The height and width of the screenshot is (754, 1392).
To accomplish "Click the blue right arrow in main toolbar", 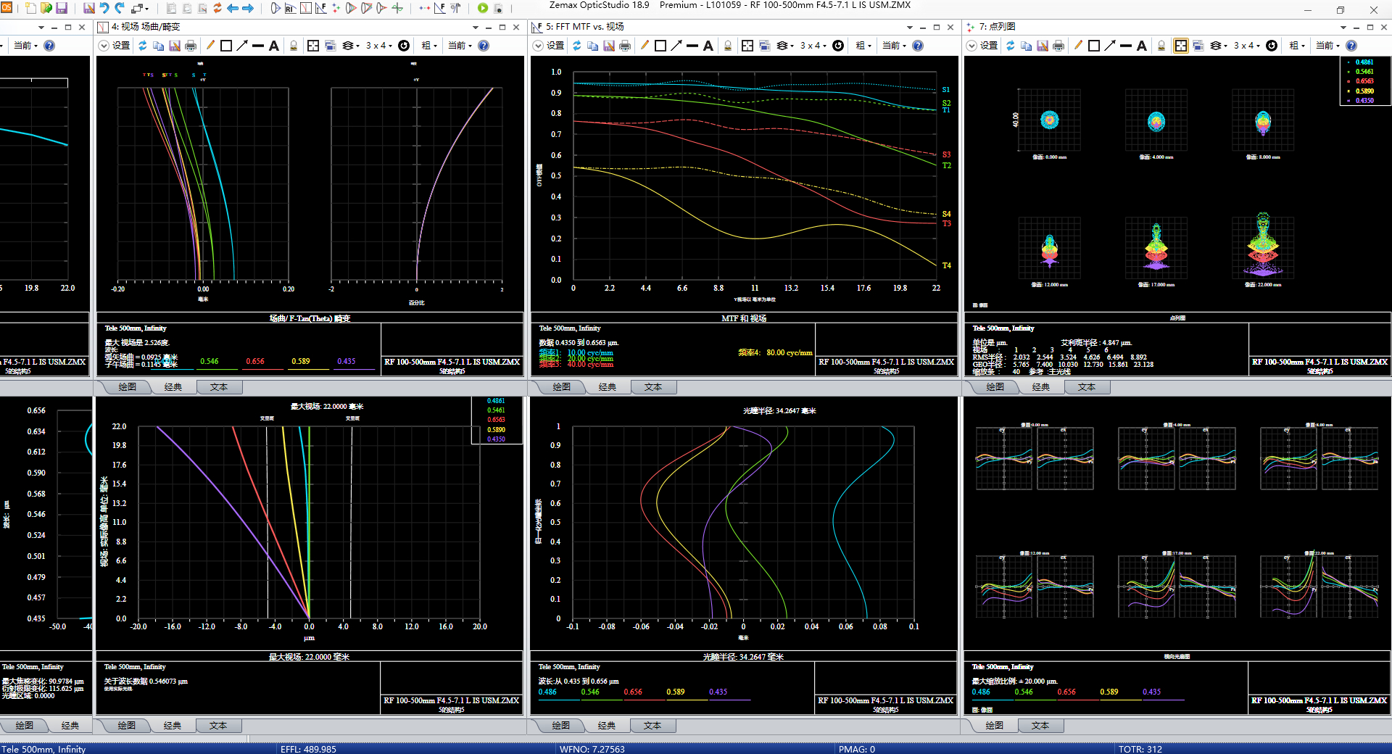I will point(248,8).
